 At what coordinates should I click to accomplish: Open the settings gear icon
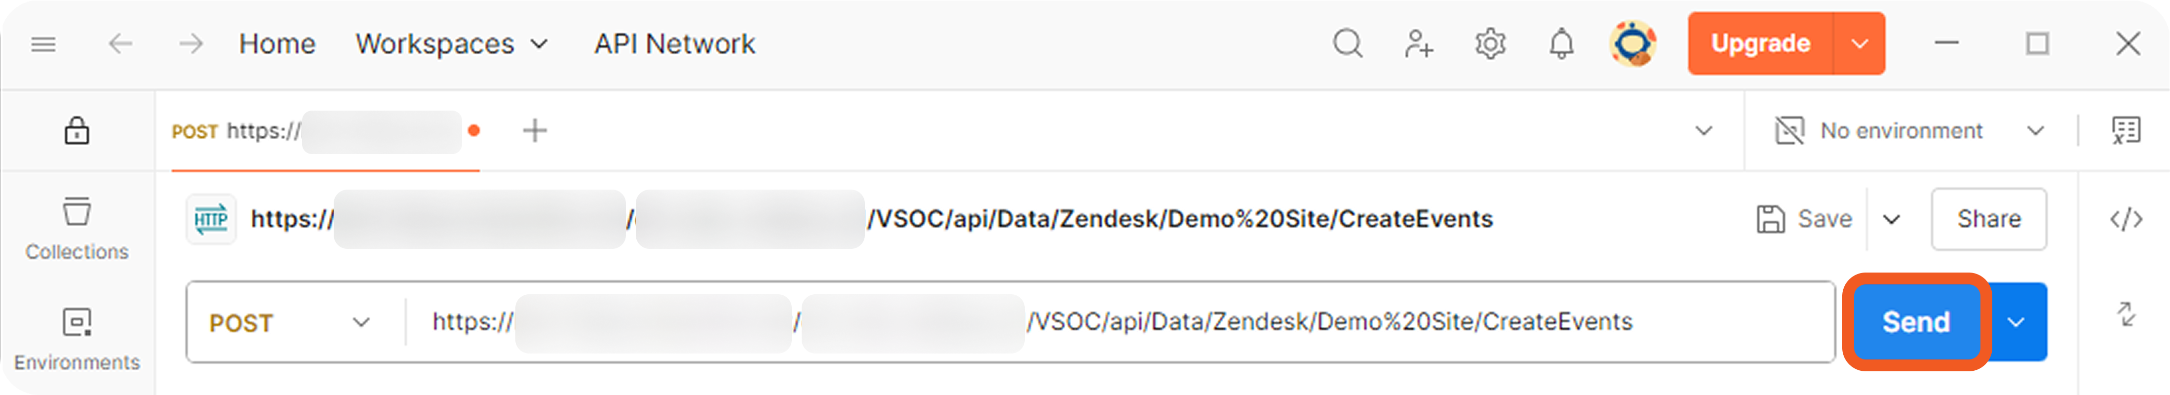pyautogui.click(x=1489, y=43)
